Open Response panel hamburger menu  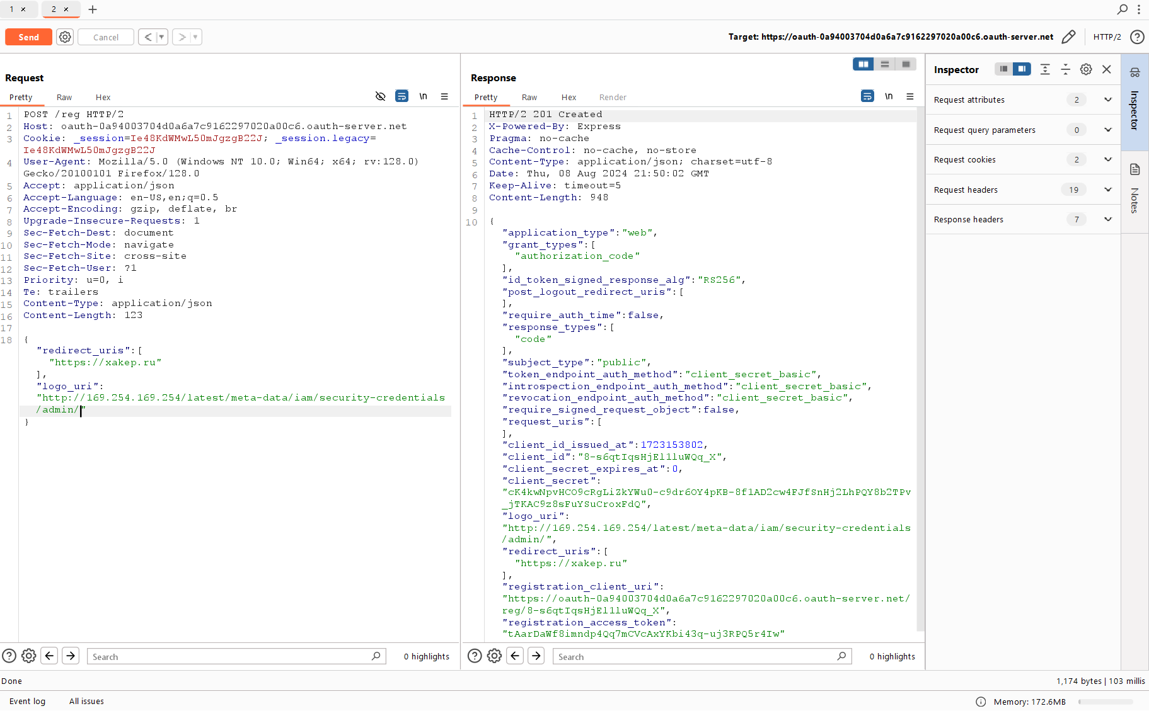coord(910,96)
